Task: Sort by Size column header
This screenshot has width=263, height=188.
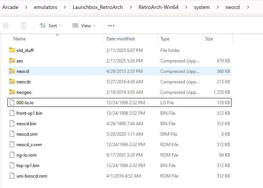Action: coord(209,39)
